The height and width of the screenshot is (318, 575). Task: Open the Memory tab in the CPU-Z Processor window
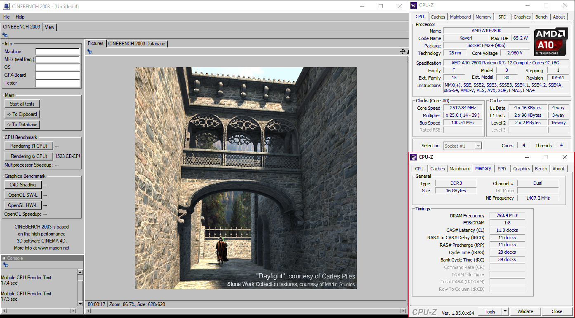pyautogui.click(x=483, y=17)
